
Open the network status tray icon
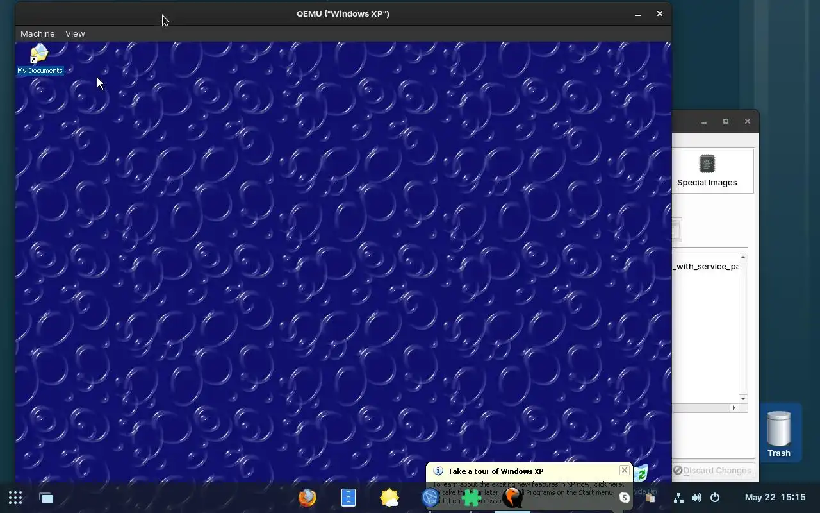pyautogui.click(x=678, y=498)
